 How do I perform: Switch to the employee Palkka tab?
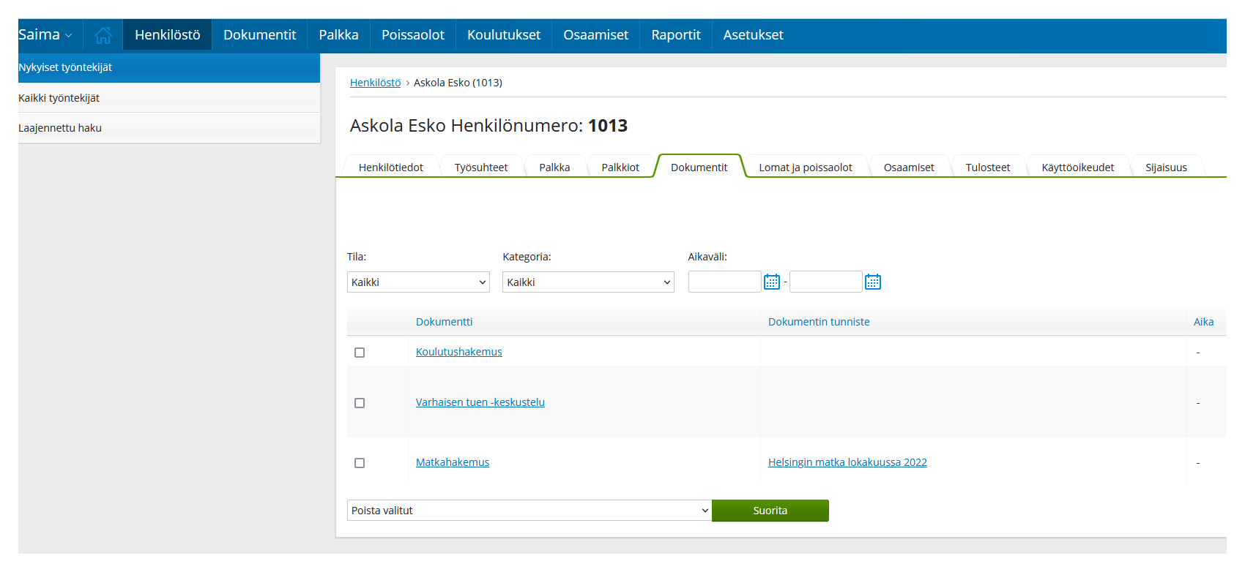click(x=555, y=168)
